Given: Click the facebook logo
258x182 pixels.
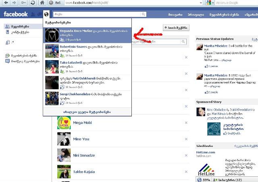Looking at the screenshot, I should (16, 14).
